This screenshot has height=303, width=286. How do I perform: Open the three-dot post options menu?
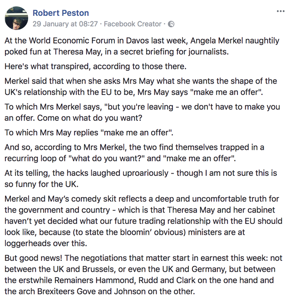tap(281, 11)
